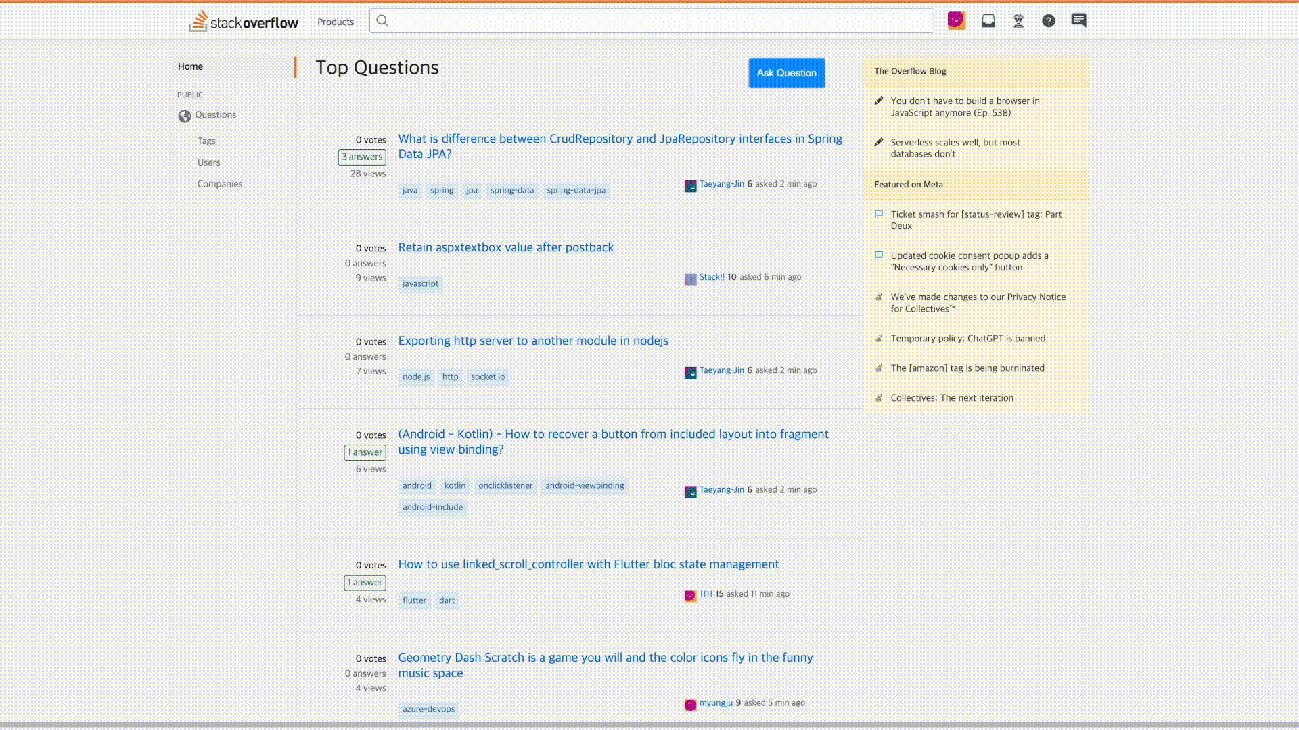Open Users page from sidebar
The height and width of the screenshot is (730, 1299).
208,162
